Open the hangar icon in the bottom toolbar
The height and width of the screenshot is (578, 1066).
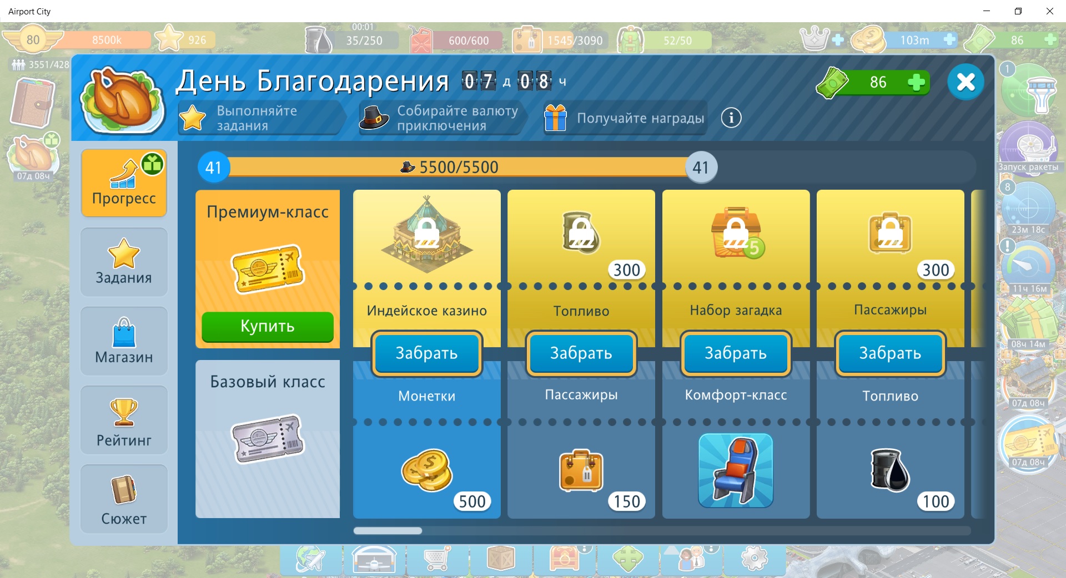click(374, 559)
